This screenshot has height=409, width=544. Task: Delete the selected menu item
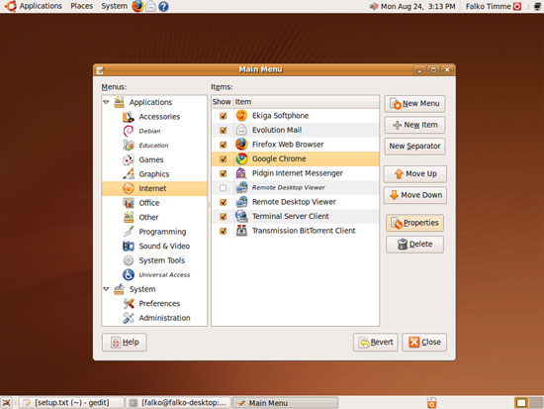click(414, 245)
